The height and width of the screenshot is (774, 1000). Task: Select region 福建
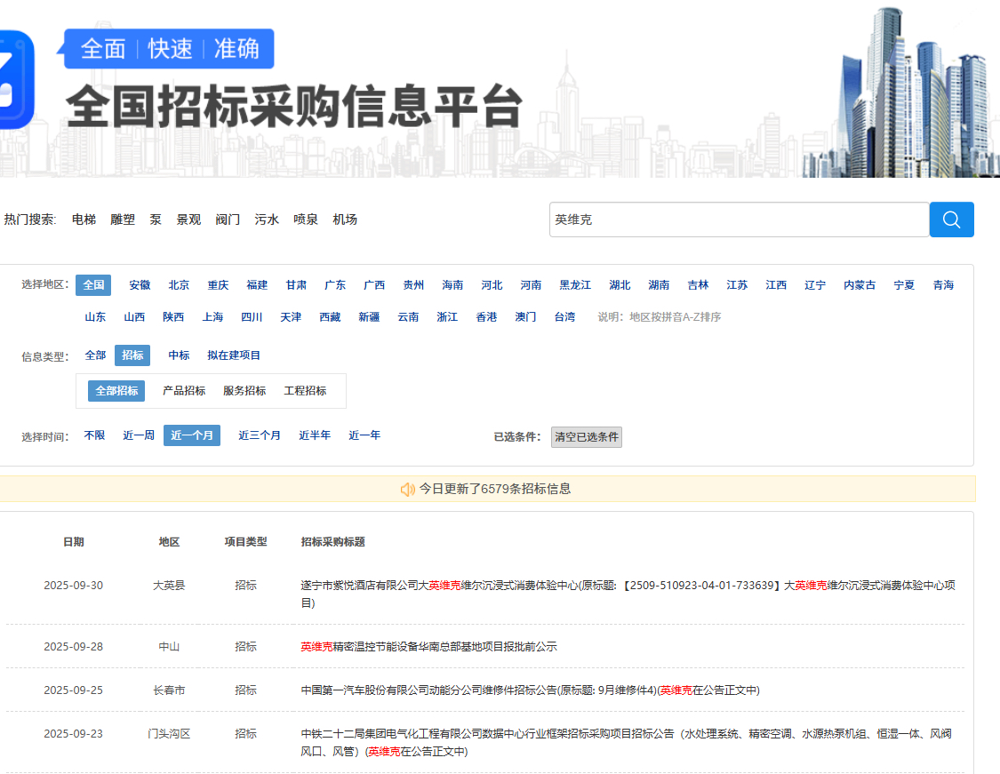point(257,285)
